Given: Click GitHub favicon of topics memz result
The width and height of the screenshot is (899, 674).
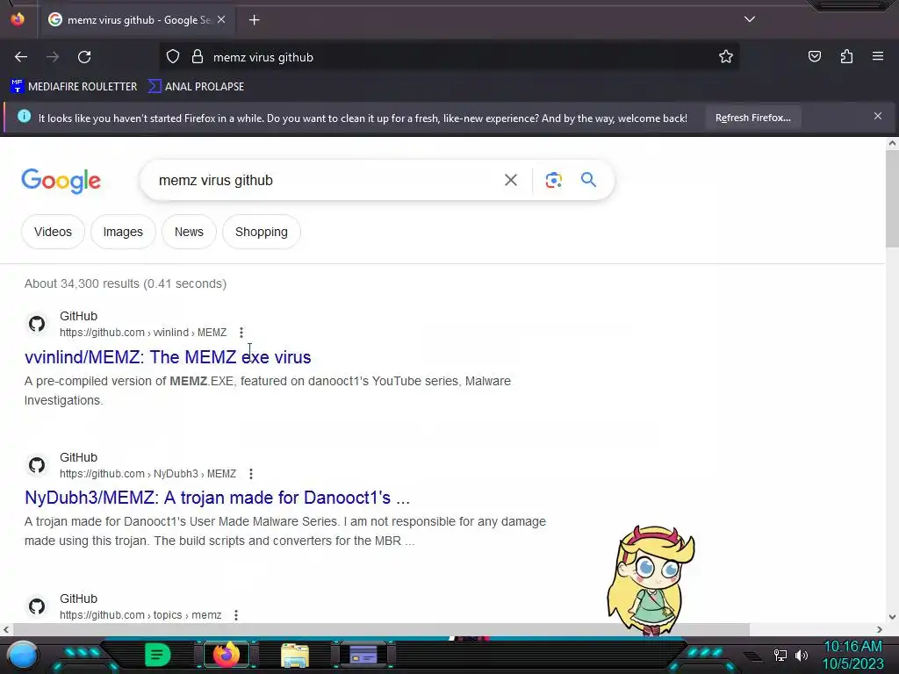Looking at the screenshot, I should (37, 606).
